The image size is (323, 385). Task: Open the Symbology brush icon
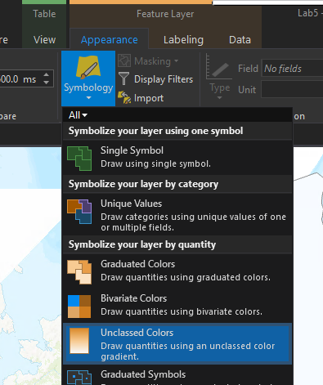[x=88, y=67]
